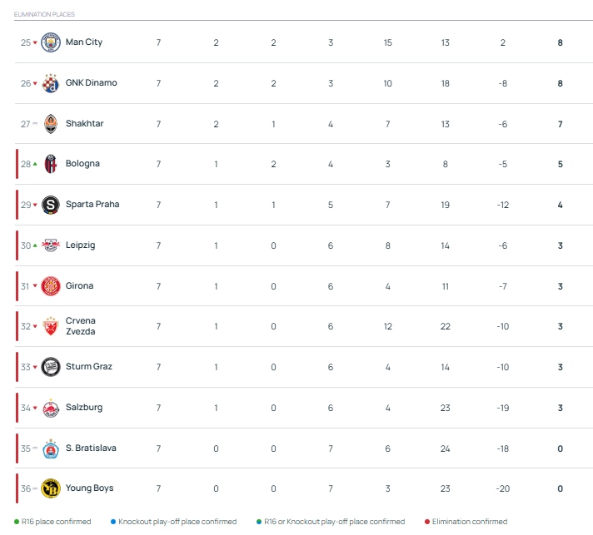Image resolution: width=593 pixels, height=535 pixels.
Task: Click the Sparta Praha S logo
Action: (x=50, y=205)
